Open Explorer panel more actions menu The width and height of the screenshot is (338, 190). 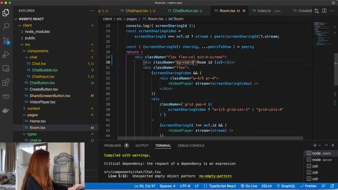pyautogui.click(x=91, y=11)
